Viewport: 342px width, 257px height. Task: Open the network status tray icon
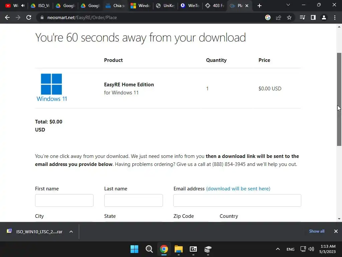303,249
